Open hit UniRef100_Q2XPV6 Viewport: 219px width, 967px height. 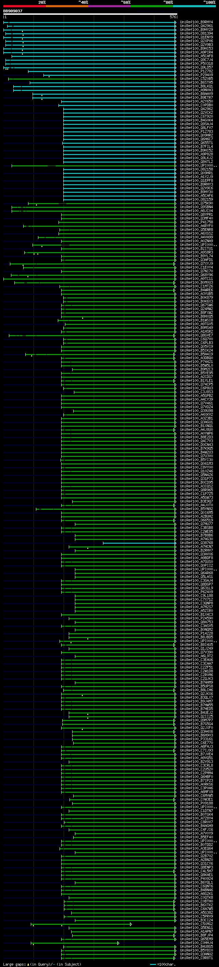click(196, 41)
